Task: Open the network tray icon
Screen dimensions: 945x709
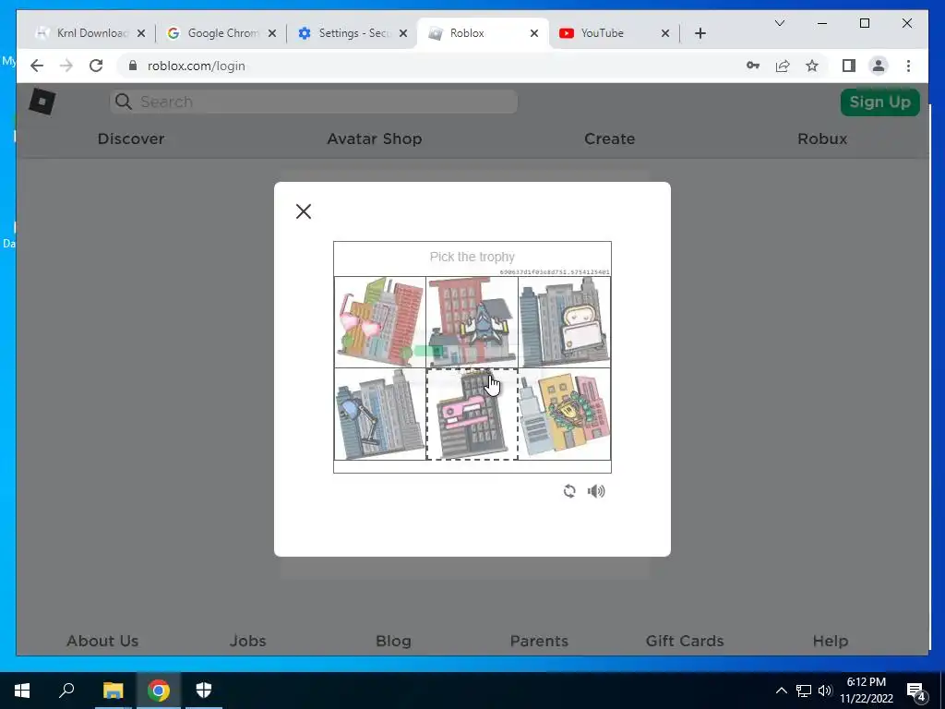Action: pyautogui.click(x=804, y=691)
